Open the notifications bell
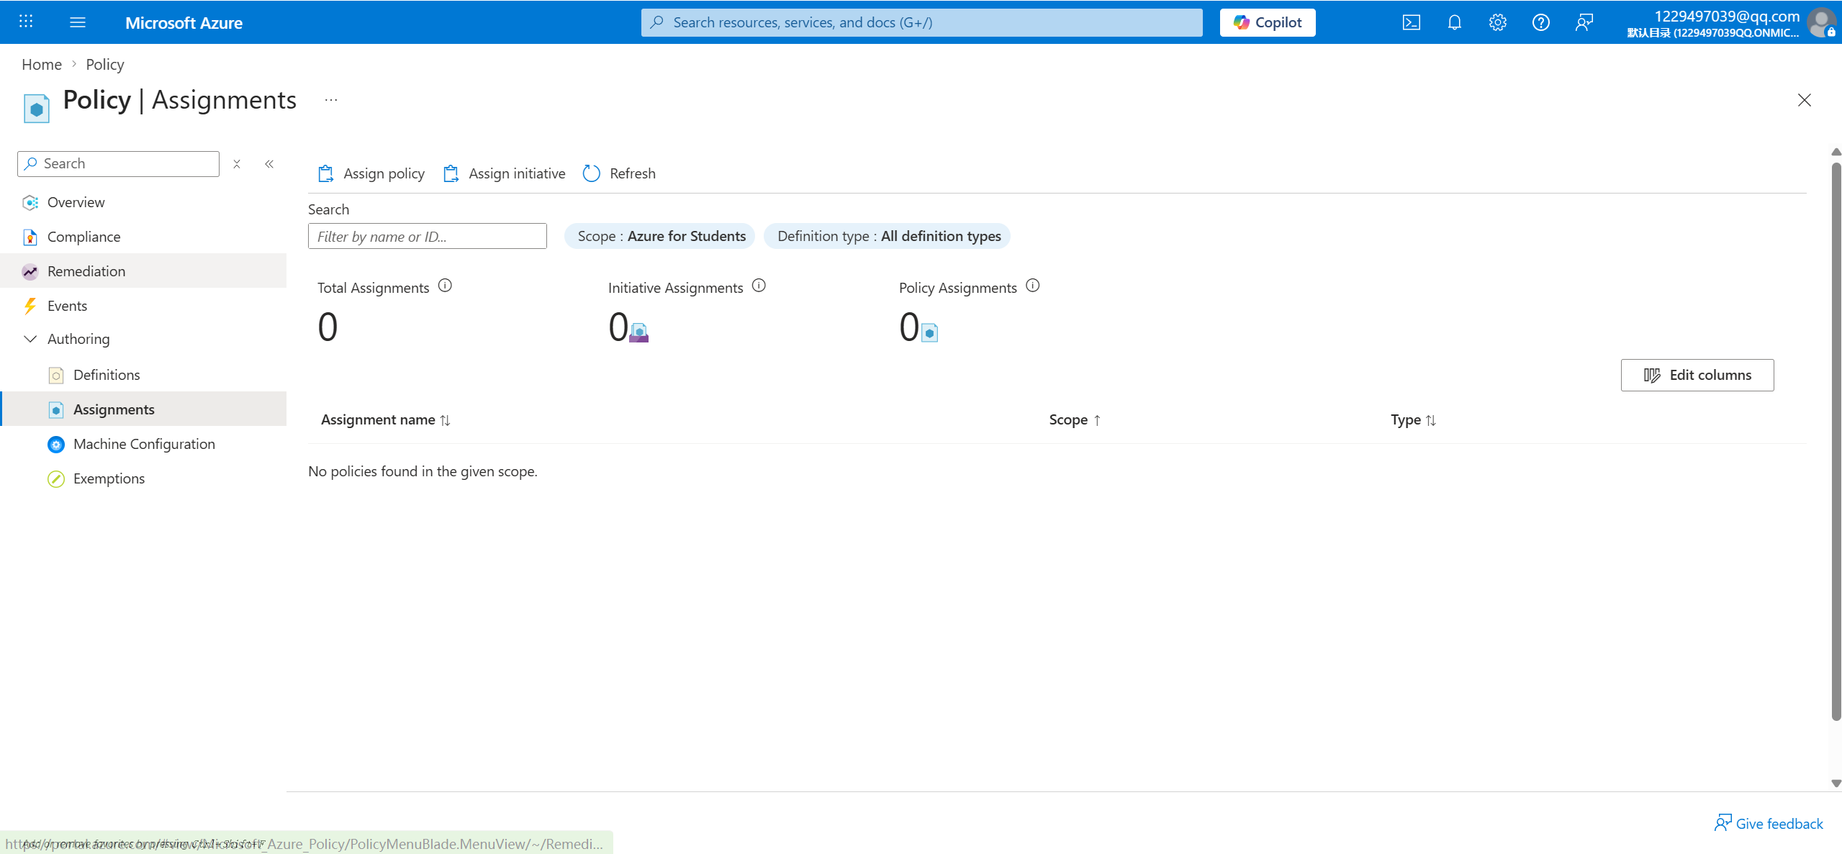Viewport: 1842px width, 854px height. coord(1454,22)
